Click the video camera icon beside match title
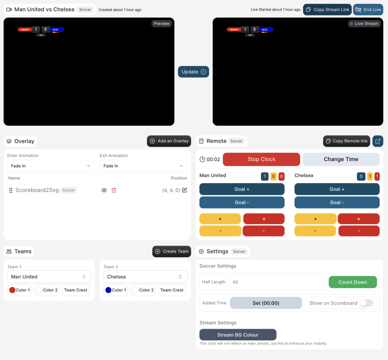Image resolution: width=388 pixels, height=360 pixels. (x=9, y=9)
